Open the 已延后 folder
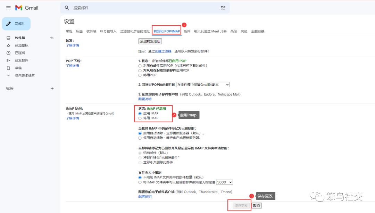Image resolution: width=375 pixels, height=213 pixels. click(x=20, y=53)
